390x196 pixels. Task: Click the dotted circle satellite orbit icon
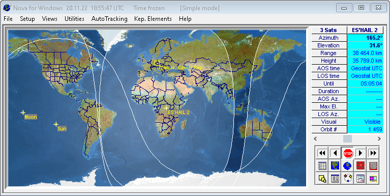[348, 178]
